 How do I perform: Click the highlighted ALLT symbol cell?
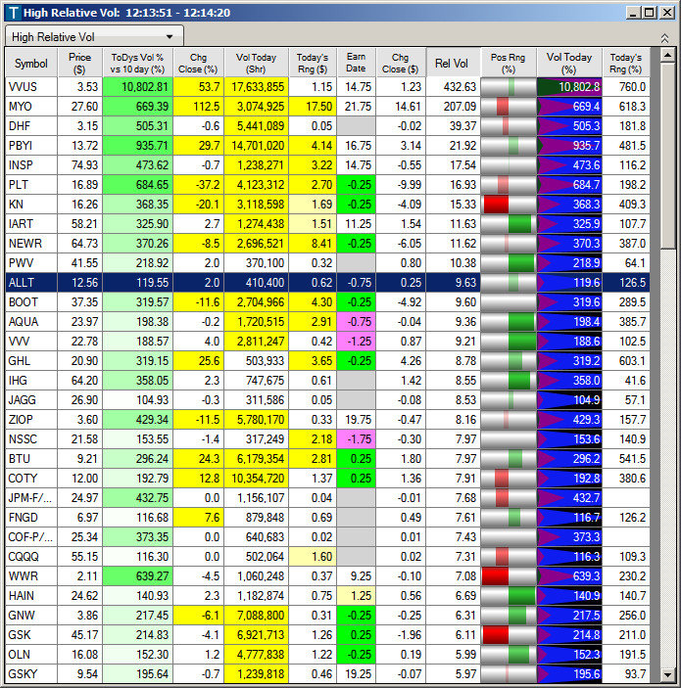tap(30, 283)
